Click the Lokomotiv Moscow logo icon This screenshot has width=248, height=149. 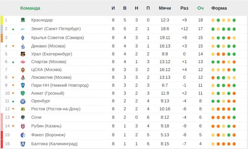[x=23, y=77]
